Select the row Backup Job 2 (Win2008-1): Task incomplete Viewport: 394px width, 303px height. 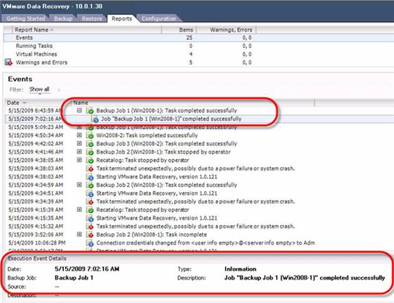[x=199, y=234]
